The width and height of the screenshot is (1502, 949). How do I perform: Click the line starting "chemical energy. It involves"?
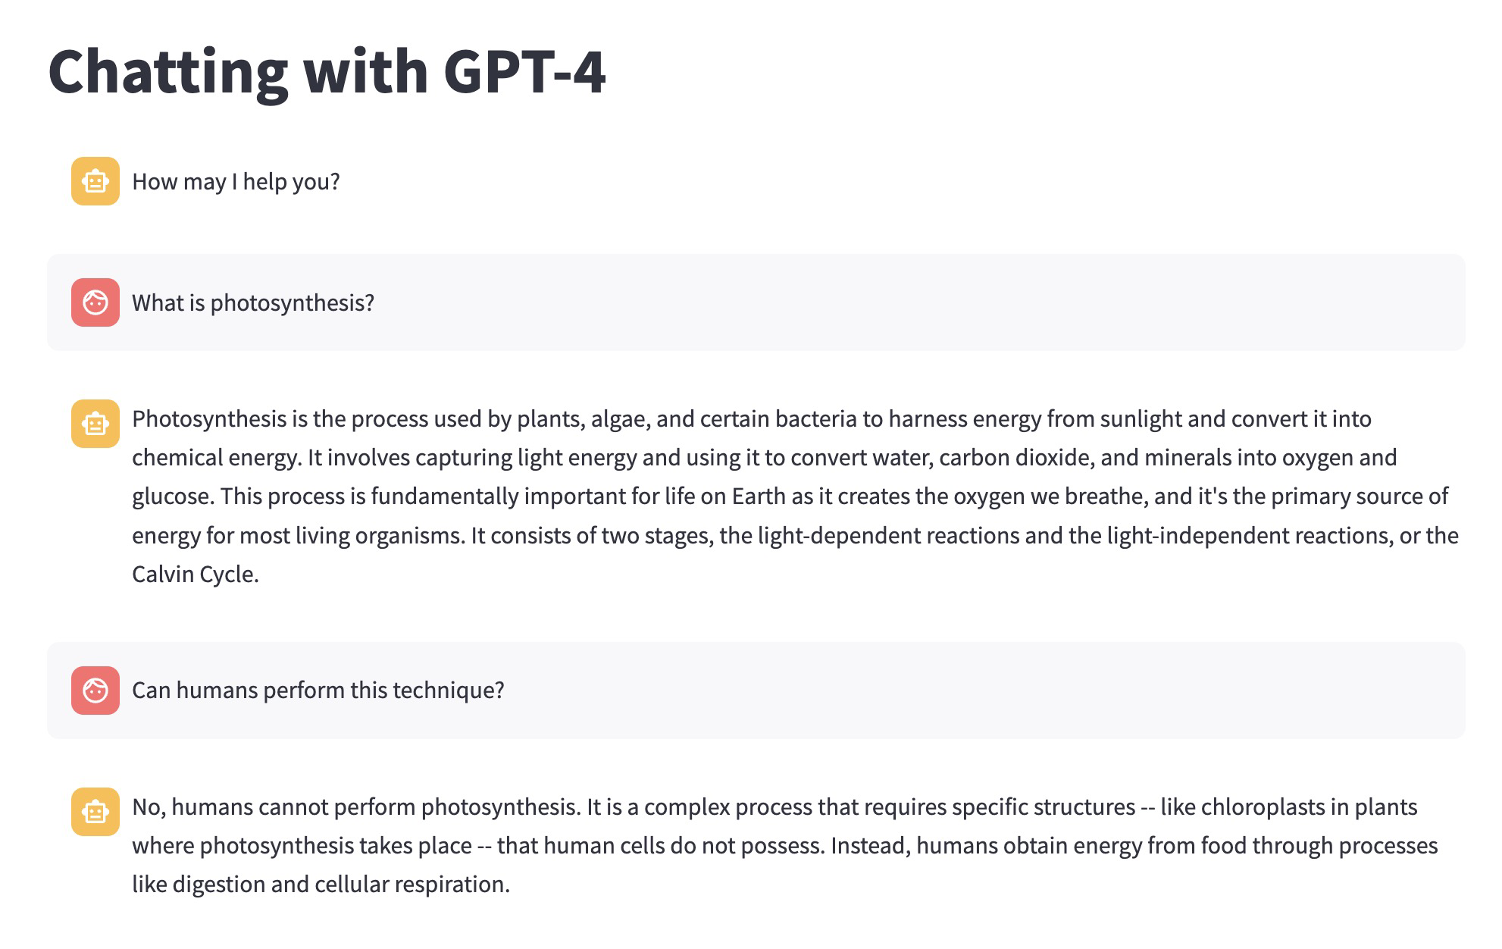764,458
